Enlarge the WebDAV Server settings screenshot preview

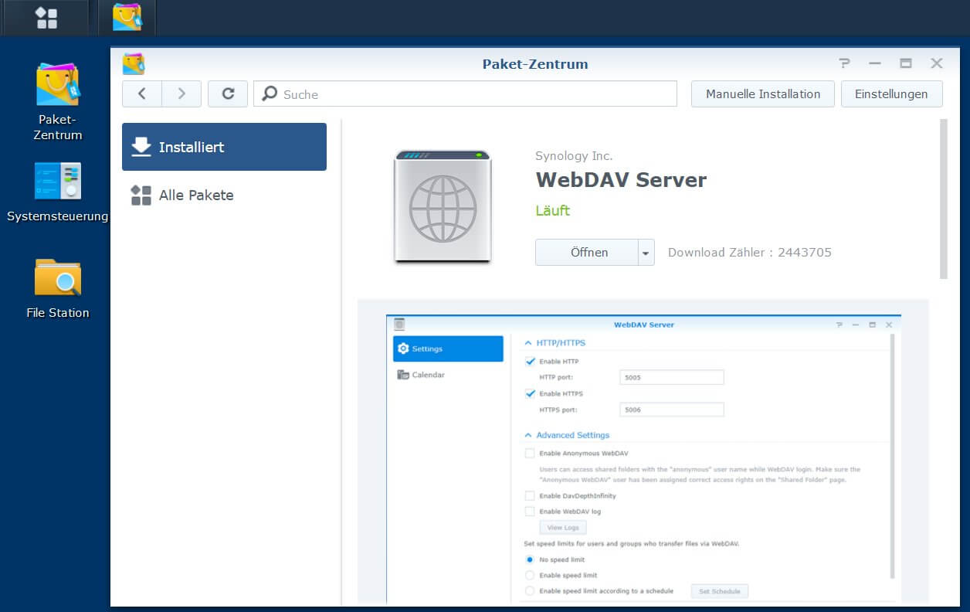click(643, 458)
